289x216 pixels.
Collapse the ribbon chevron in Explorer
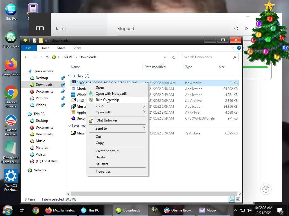(x=233, y=48)
